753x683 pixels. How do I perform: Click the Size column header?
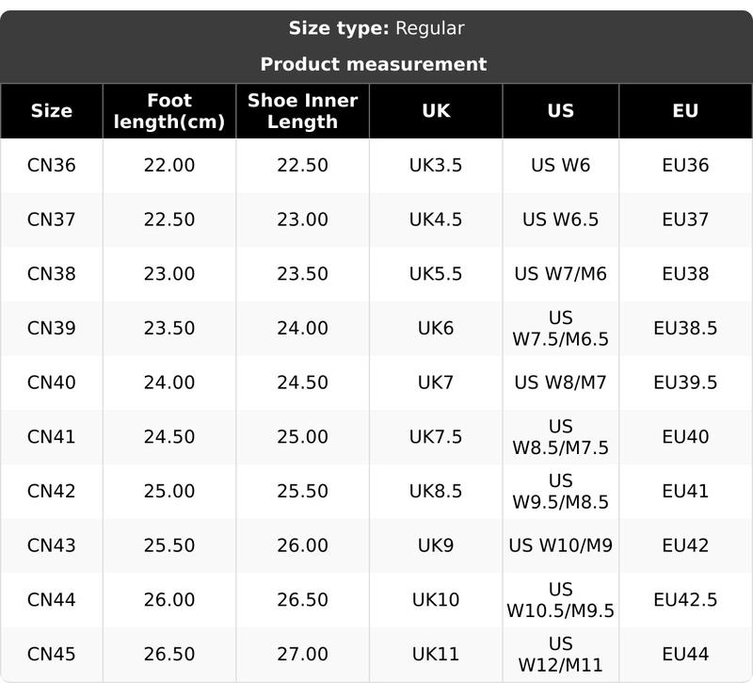[x=51, y=111]
